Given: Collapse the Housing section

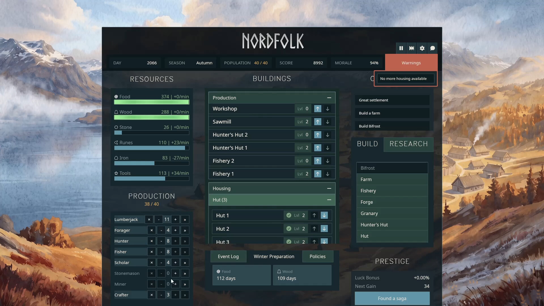Looking at the screenshot, I should tap(329, 188).
